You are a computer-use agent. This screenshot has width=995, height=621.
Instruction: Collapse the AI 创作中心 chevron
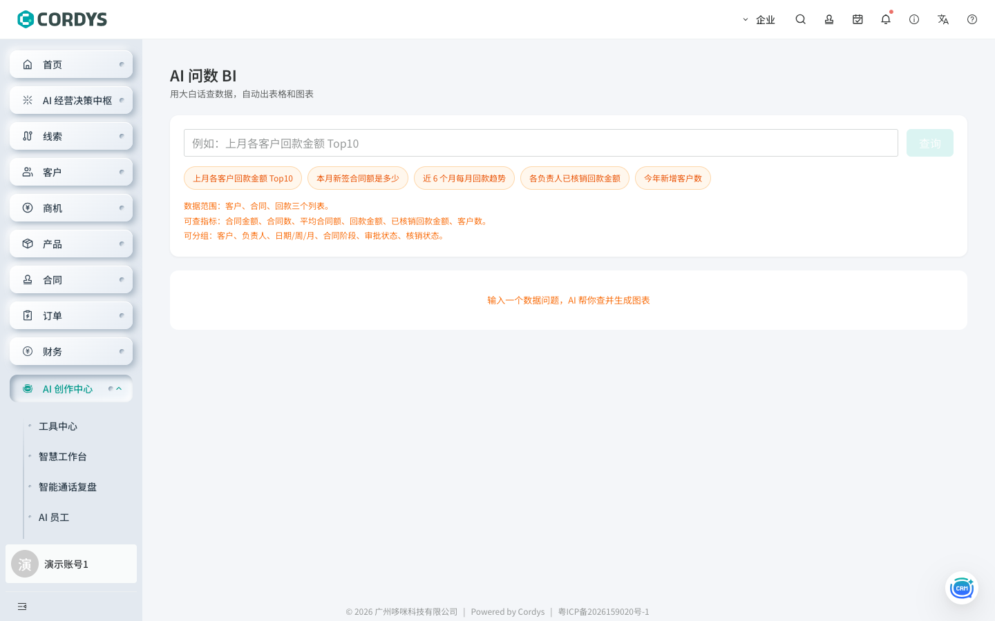click(x=119, y=388)
